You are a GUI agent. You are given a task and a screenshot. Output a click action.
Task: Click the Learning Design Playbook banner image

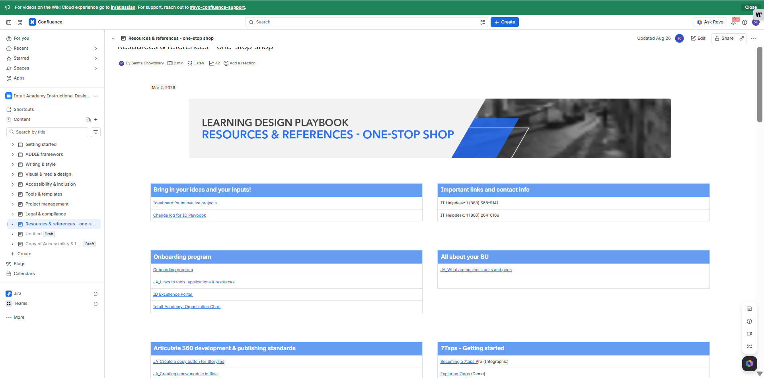pyautogui.click(x=430, y=128)
